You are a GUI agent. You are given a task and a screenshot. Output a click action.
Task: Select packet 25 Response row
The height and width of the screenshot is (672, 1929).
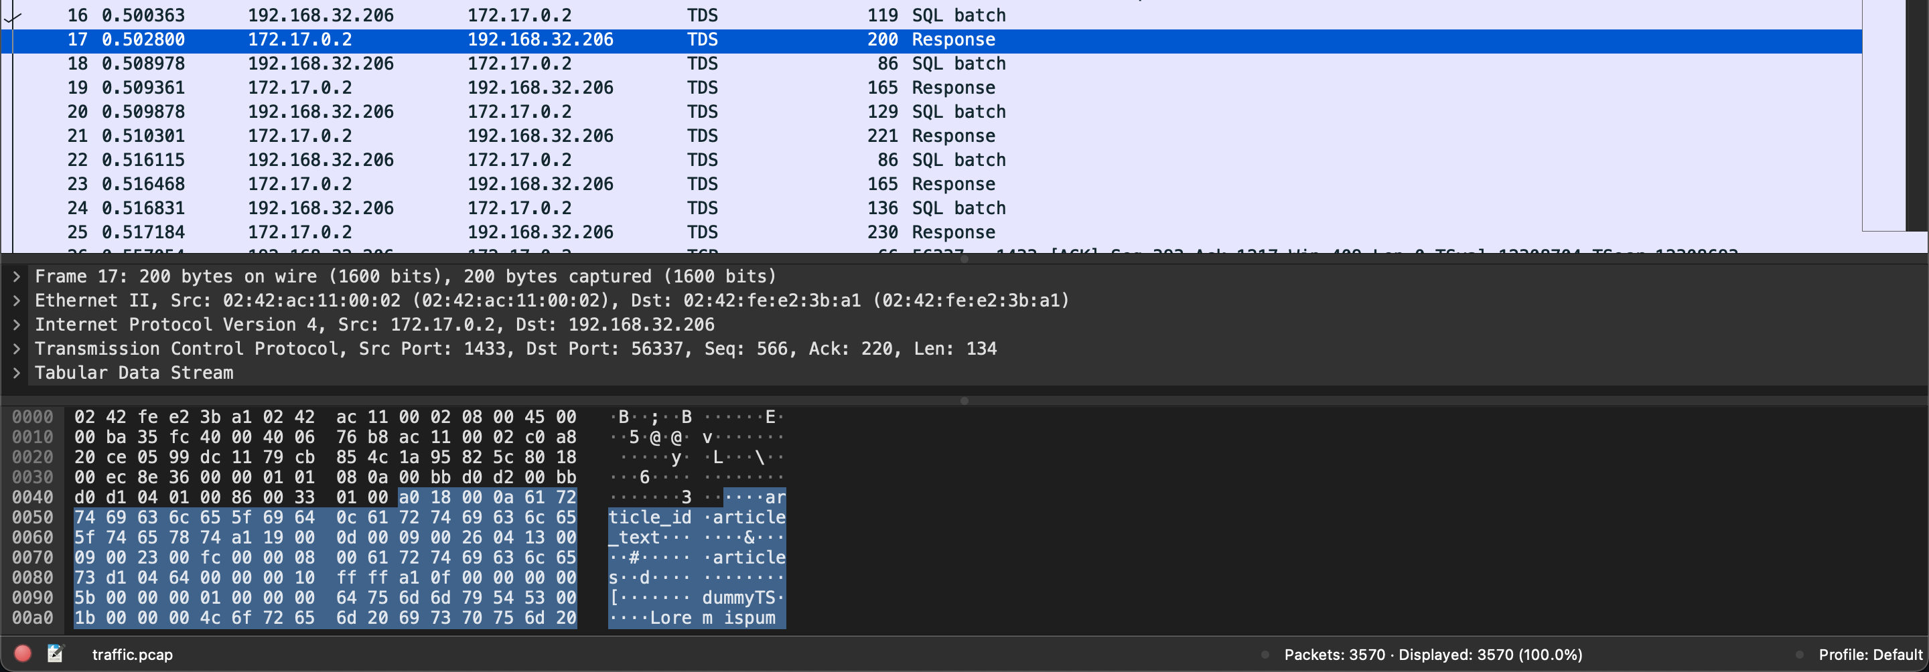pyautogui.click(x=524, y=232)
